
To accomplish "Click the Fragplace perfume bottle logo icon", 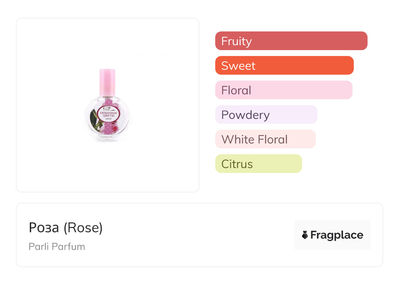I will (305, 235).
